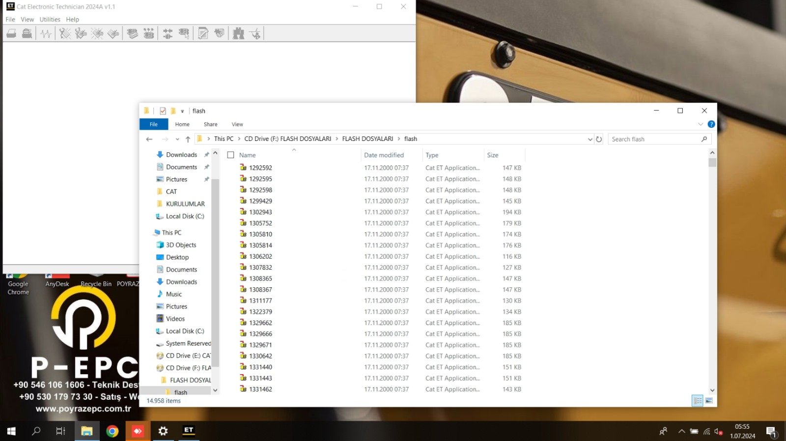The height and width of the screenshot is (441, 786).
Task: Go up one folder level with Up arrow
Action: tap(188, 139)
